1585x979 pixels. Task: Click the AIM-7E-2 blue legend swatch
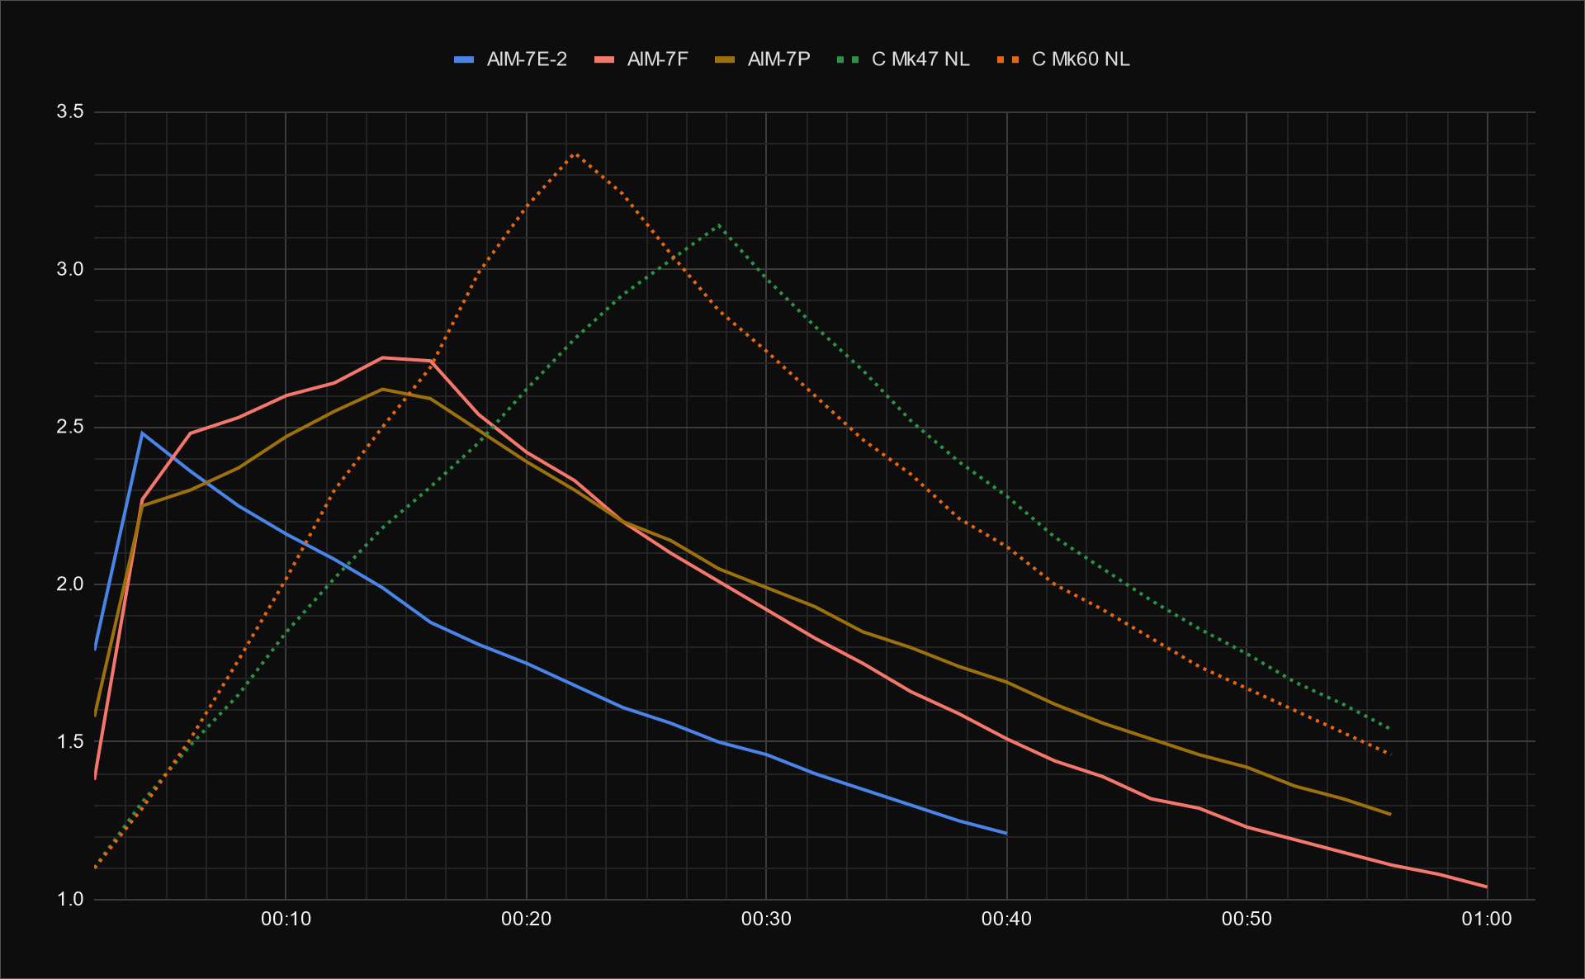(x=464, y=59)
